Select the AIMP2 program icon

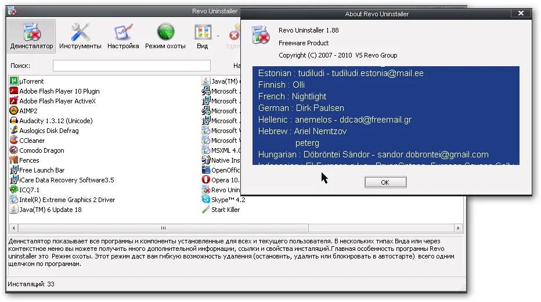(13, 110)
